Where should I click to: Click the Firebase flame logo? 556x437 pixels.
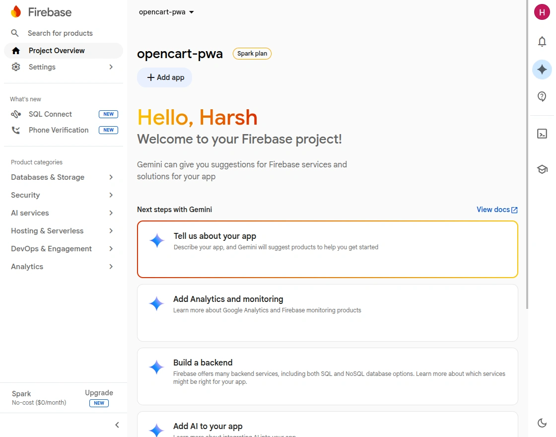coord(16,12)
